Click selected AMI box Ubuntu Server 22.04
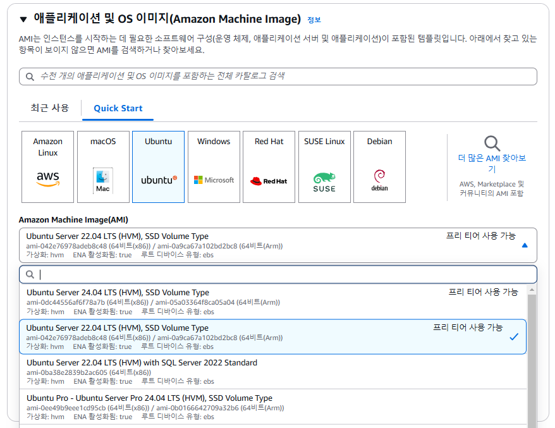Viewport: 555px width, 428px height. 278,245
